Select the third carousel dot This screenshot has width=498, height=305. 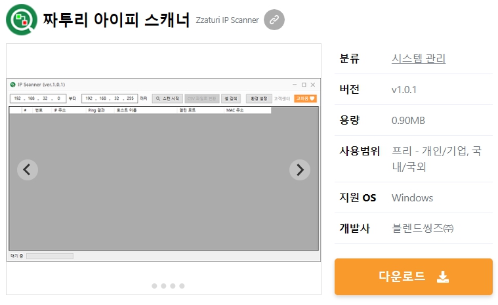(x=173, y=286)
